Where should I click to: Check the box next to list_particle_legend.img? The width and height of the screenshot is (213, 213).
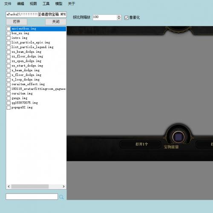pos(9,47)
